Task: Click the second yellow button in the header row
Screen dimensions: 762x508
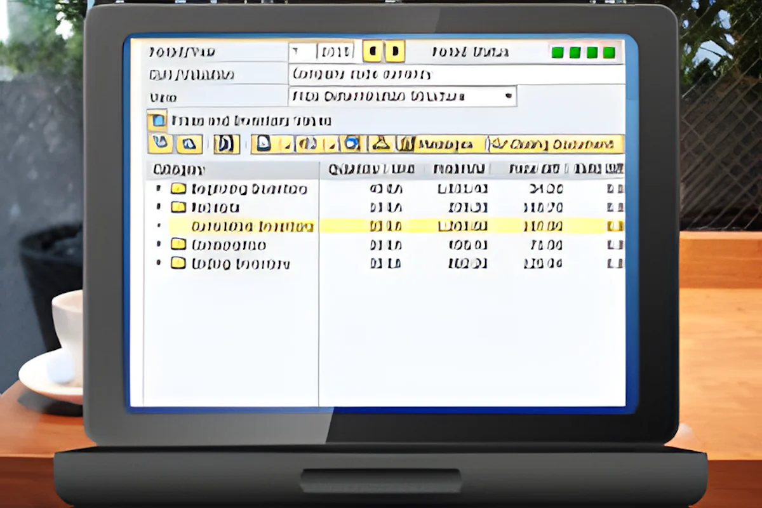Action: (x=395, y=51)
